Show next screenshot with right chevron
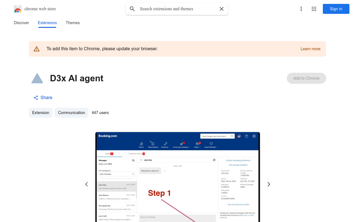355x222 pixels. [x=268, y=184]
